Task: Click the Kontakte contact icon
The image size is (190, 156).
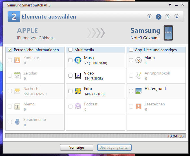Action: pos(17,60)
